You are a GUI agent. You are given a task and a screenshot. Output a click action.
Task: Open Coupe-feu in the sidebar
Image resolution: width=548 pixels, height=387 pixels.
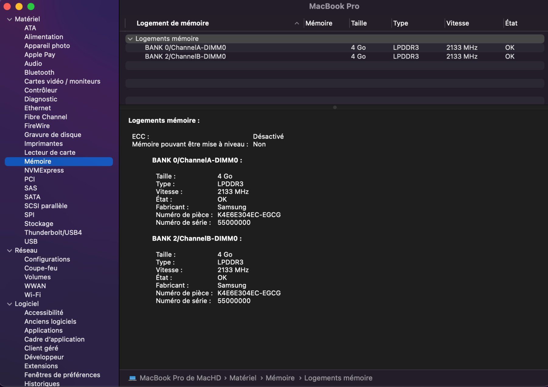[x=41, y=268]
